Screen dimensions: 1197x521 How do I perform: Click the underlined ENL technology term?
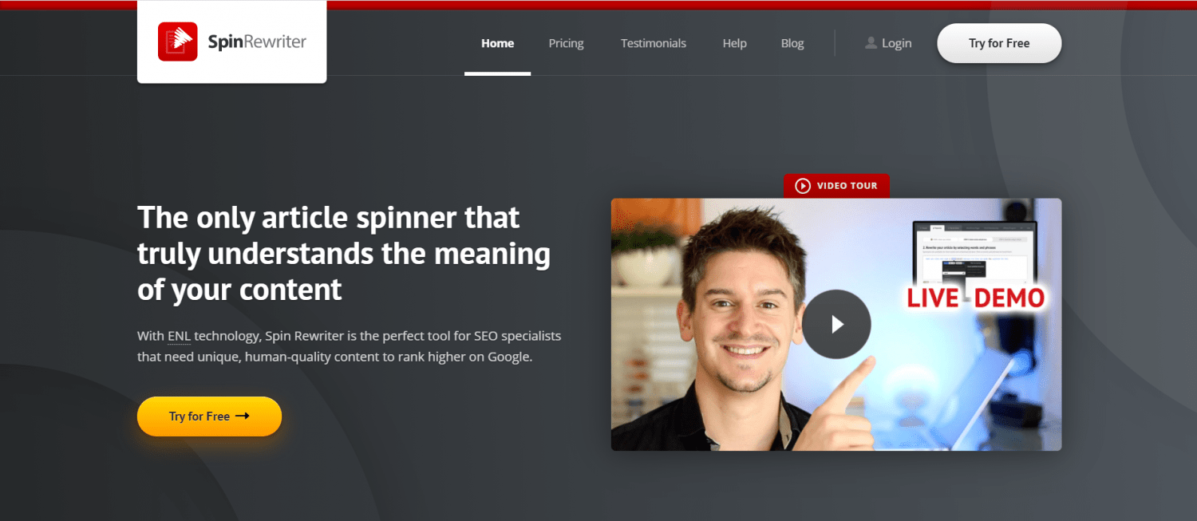coord(179,336)
